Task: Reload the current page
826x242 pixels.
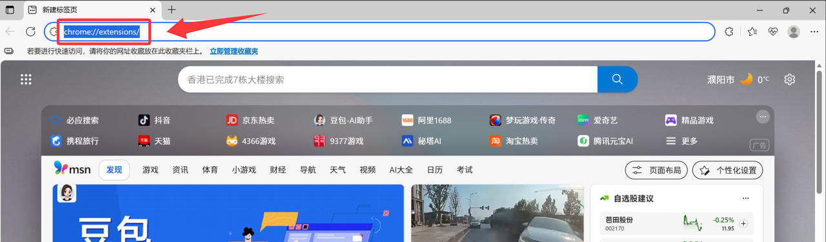Action: pyautogui.click(x=30, y=32)
